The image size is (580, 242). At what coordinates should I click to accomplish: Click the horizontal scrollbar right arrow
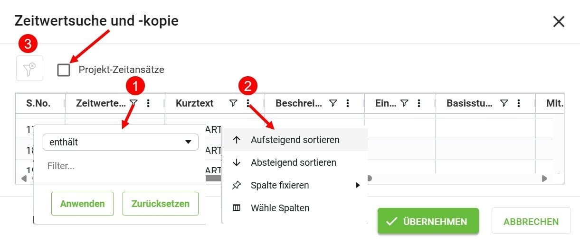click(x=544, y=179)
